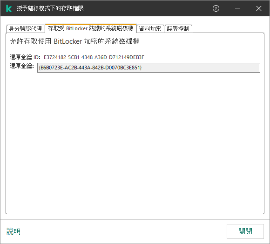Viewport: 270px width, 244px height.
Task: Click the 關閉 button
Action: 245,231
